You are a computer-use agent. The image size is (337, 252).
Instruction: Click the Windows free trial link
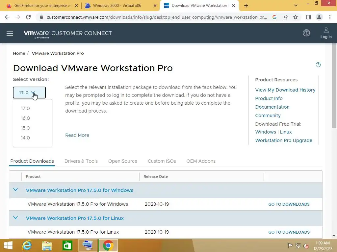(x=266, y=132)
